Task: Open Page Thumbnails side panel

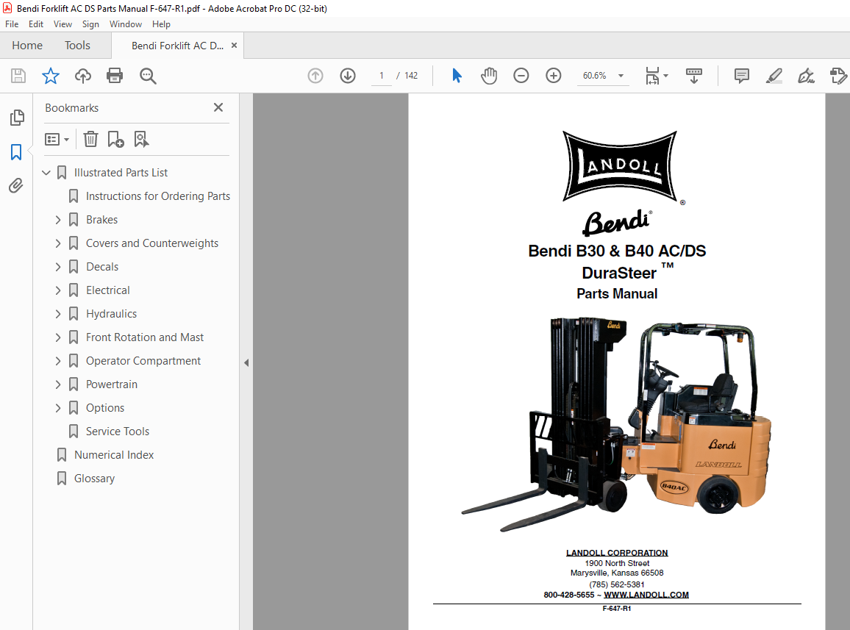Action: coord(17,118)
